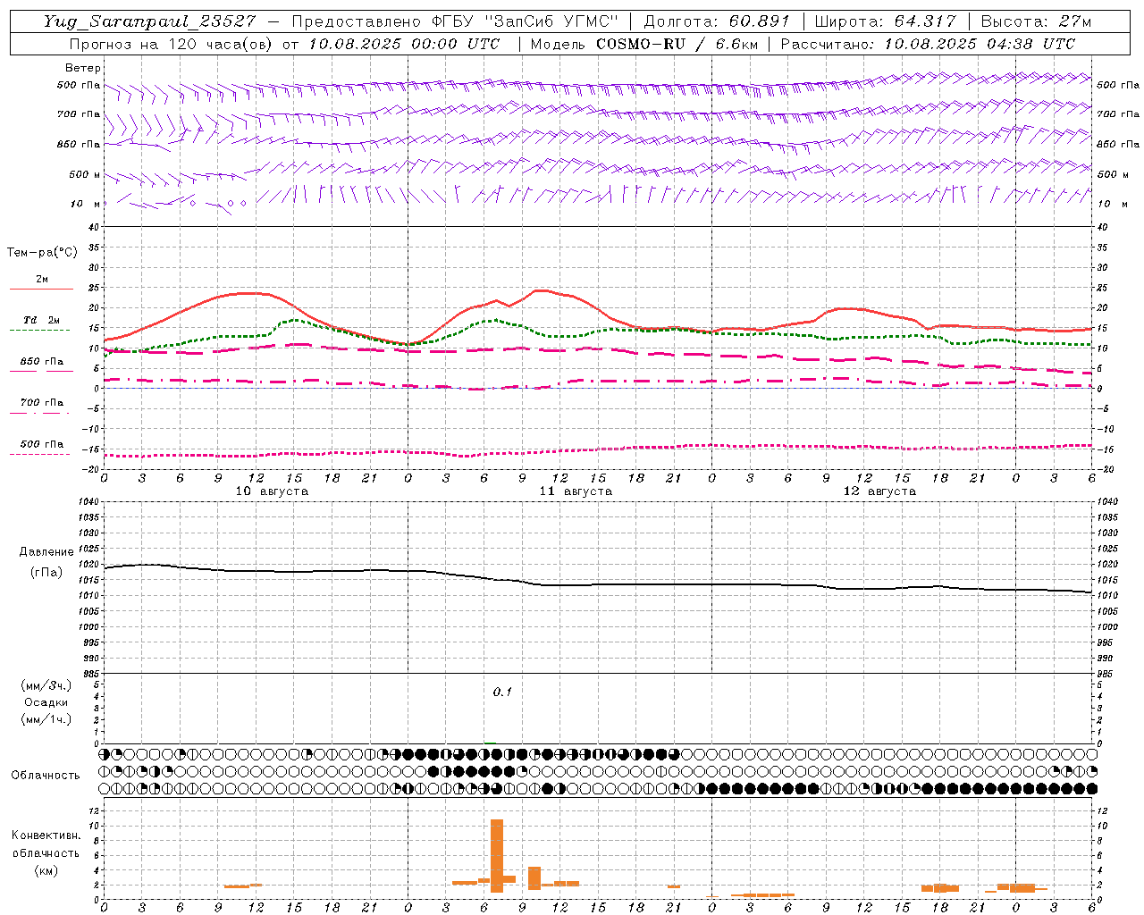Screen dimensions: 1144x915
Task: Click the 700 гПа temperature legend entry
Action: click(x=42, y=403)
